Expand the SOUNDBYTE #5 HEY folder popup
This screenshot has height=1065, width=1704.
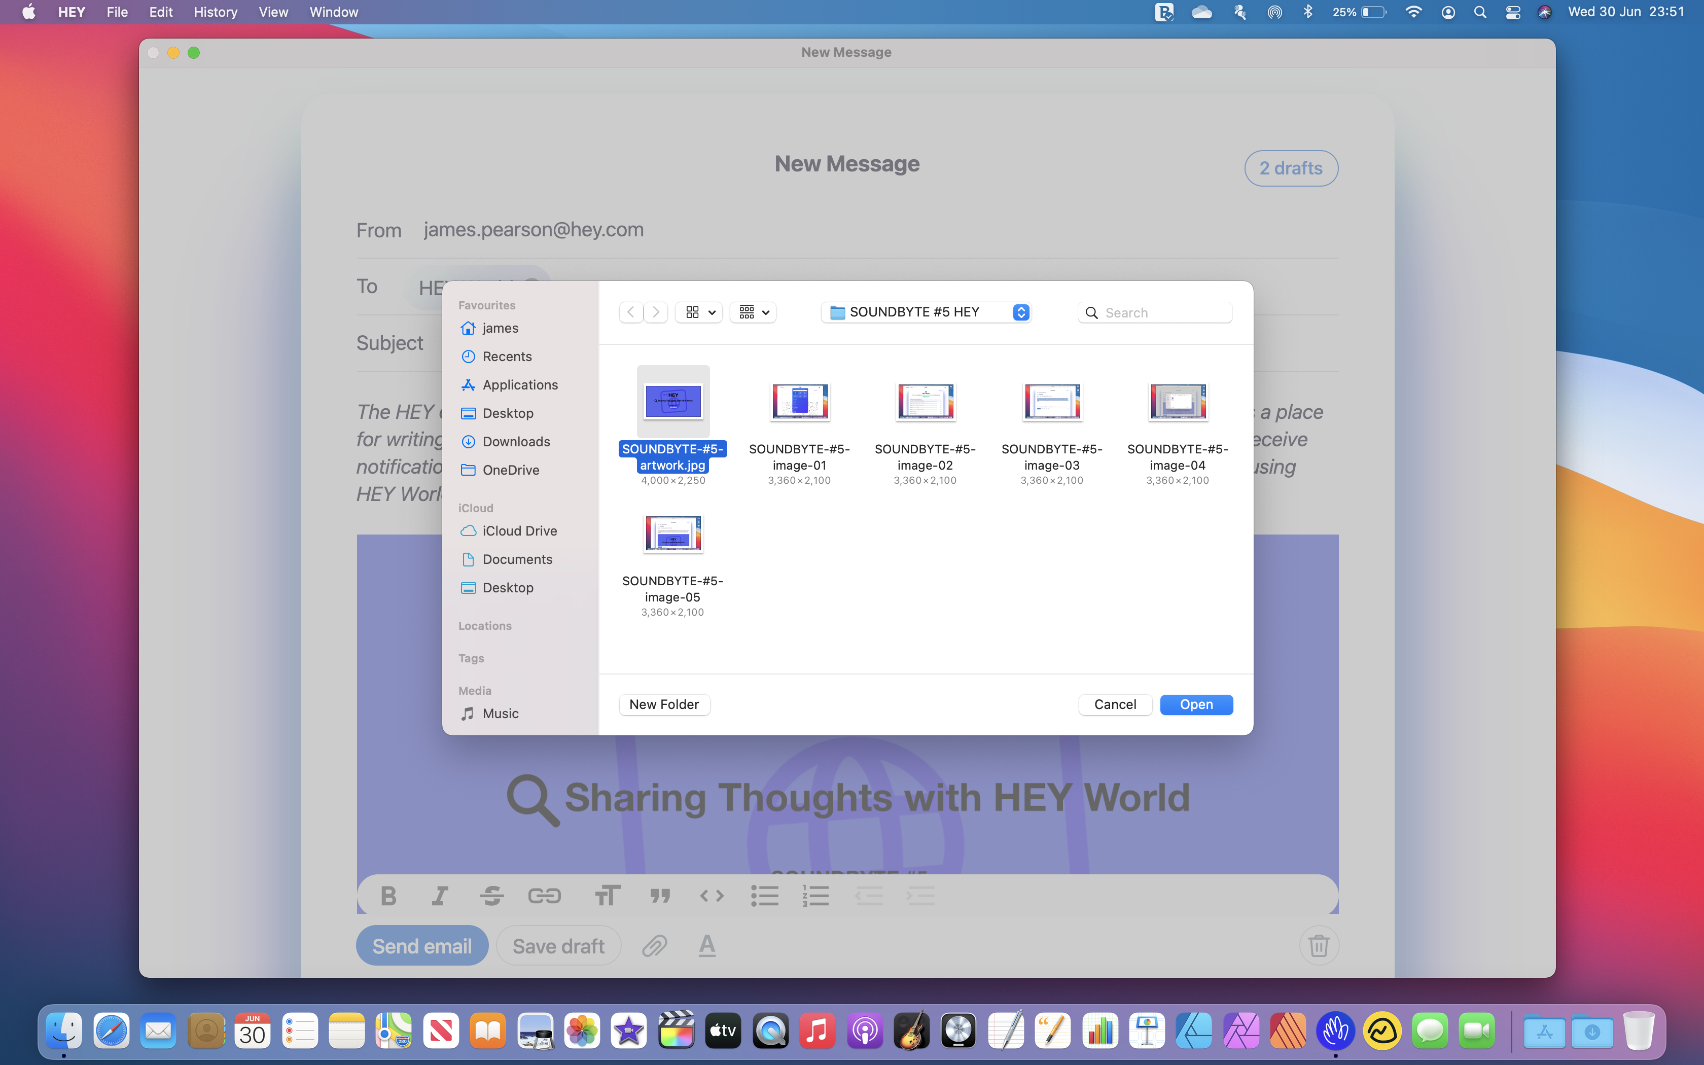pos(926,312)
